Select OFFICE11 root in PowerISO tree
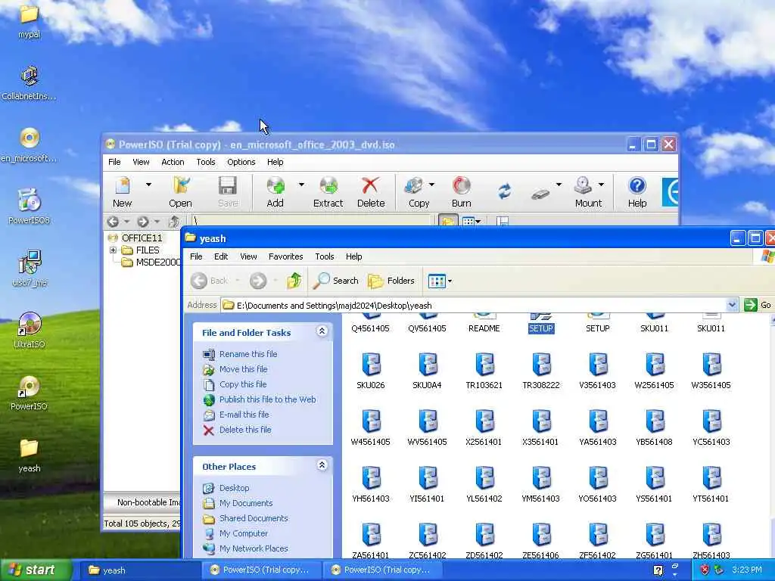Image resolution: width=775 pixels, height=581 pixels. point(142,238)
